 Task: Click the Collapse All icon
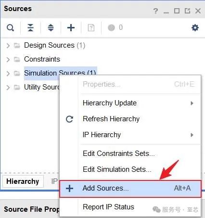[30, 28]
